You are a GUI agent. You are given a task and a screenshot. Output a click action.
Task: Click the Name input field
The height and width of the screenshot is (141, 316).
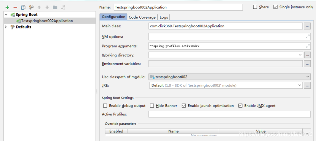[178, 7]
